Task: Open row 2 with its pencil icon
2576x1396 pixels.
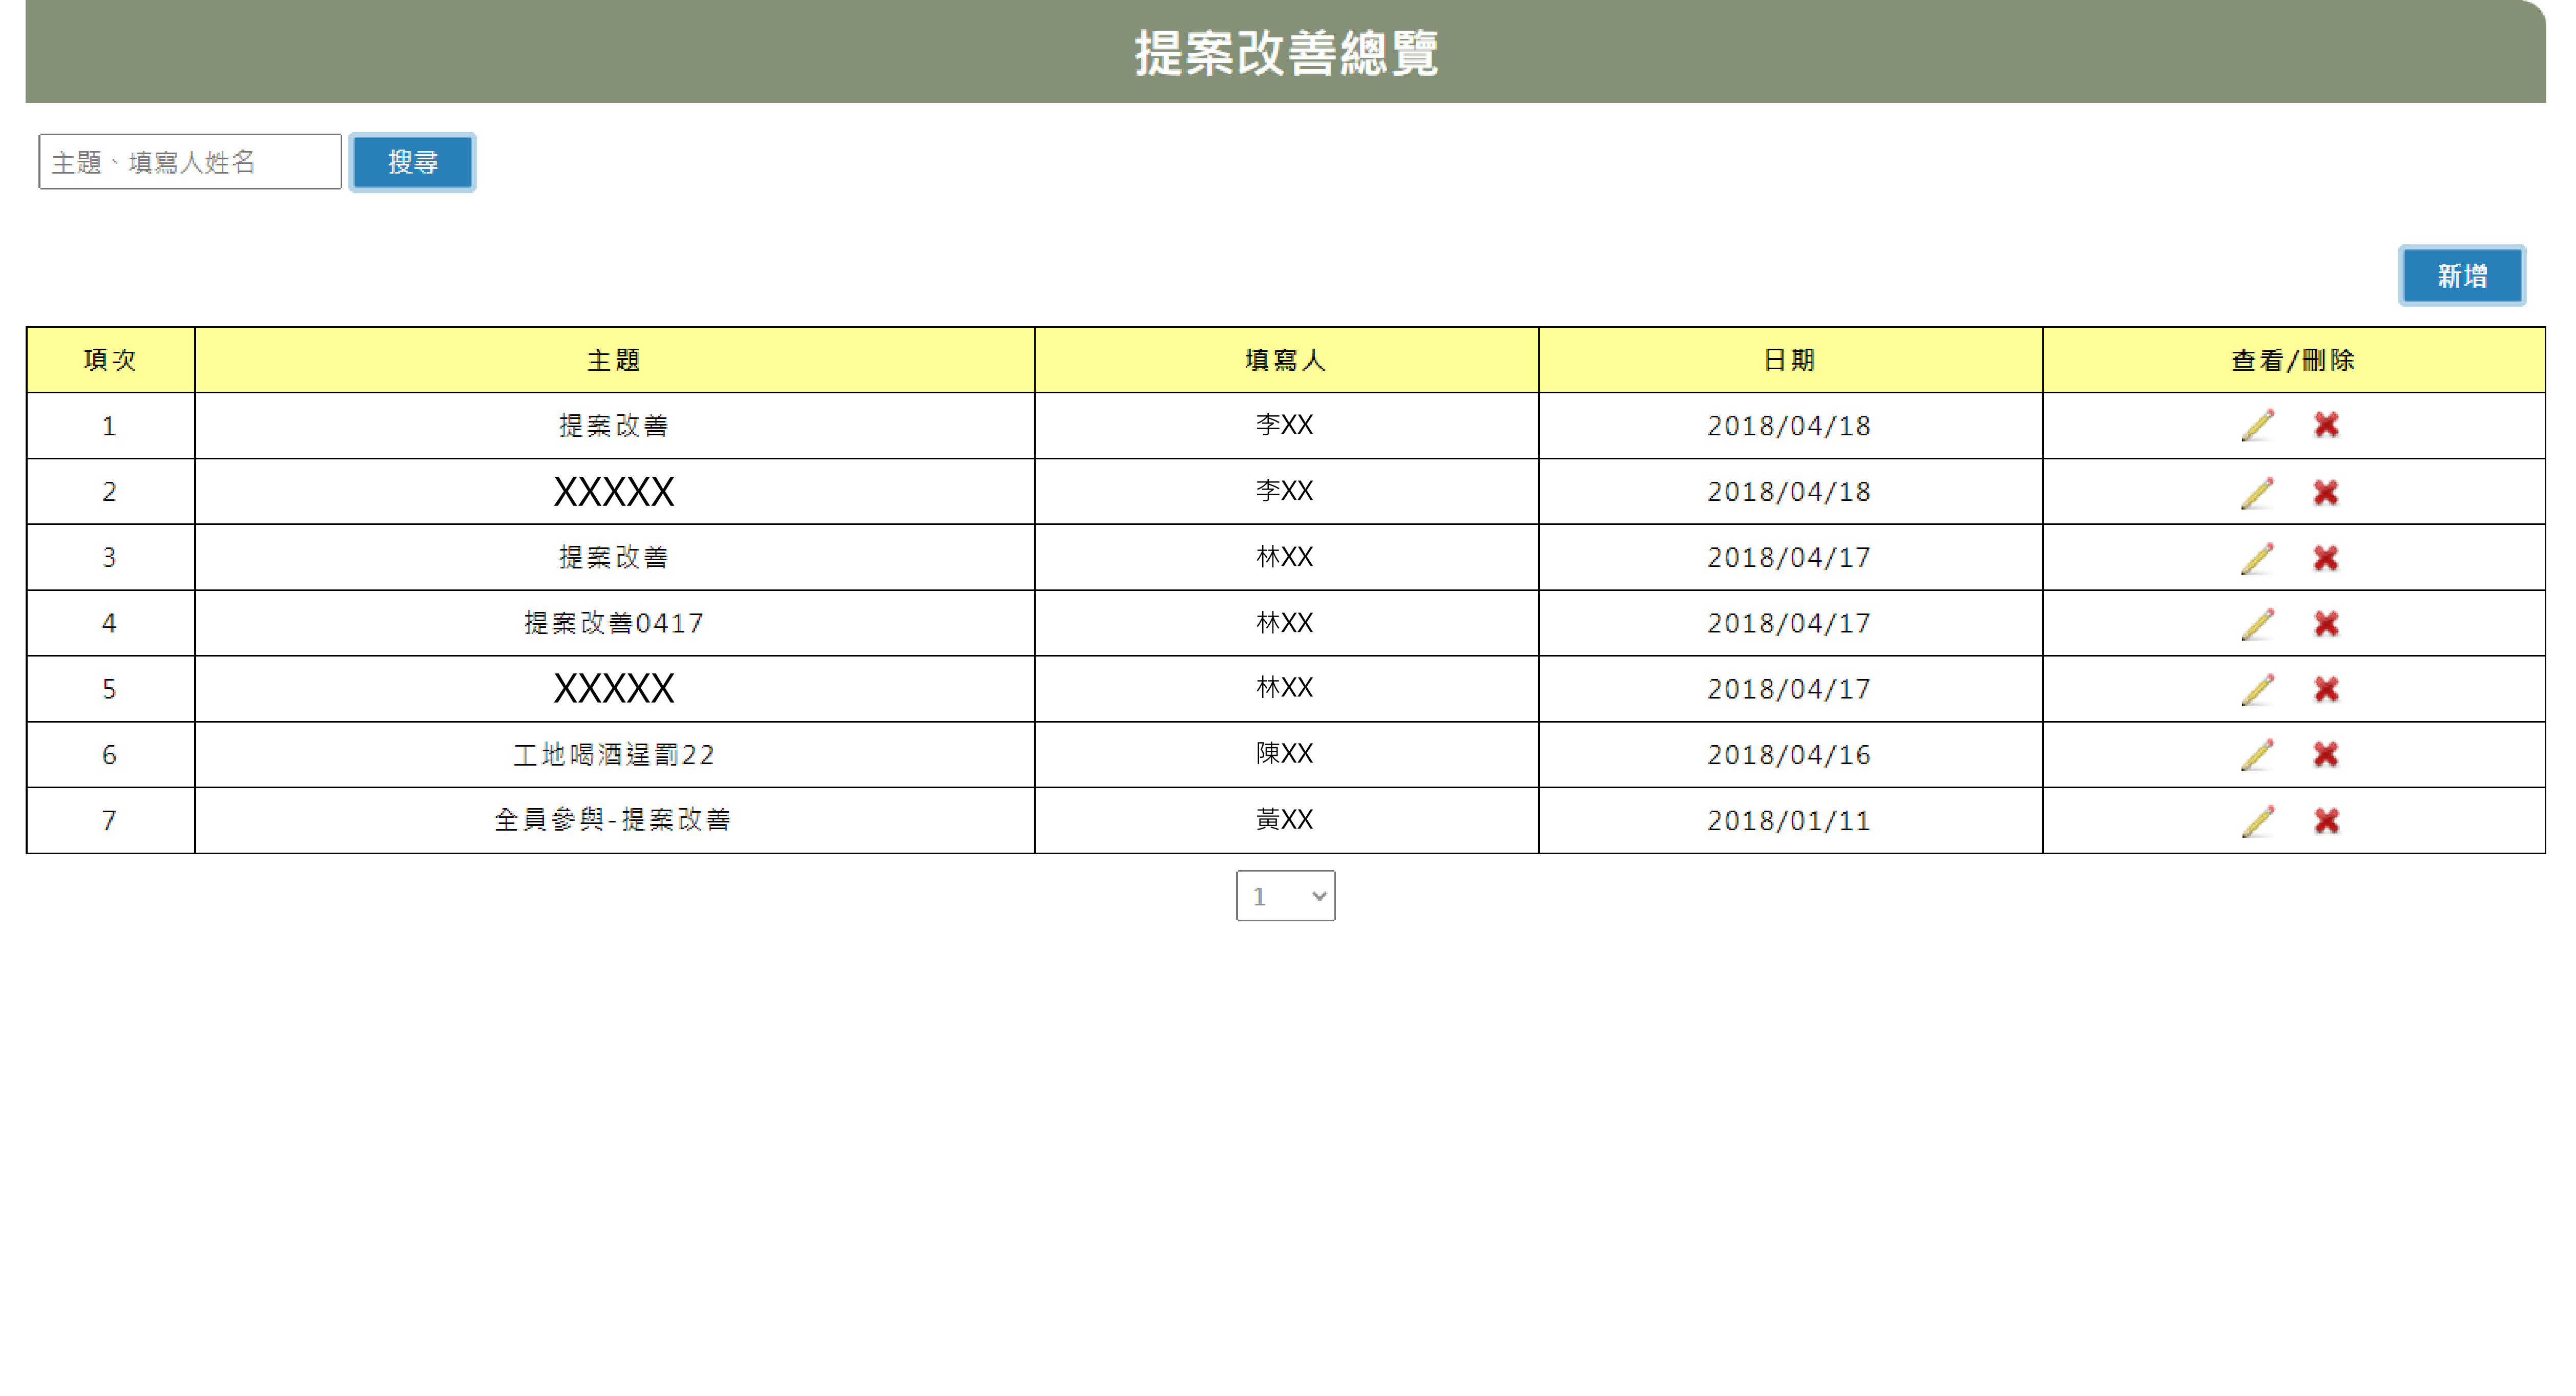Action: pyautogui.click(x=2258, y=492)
